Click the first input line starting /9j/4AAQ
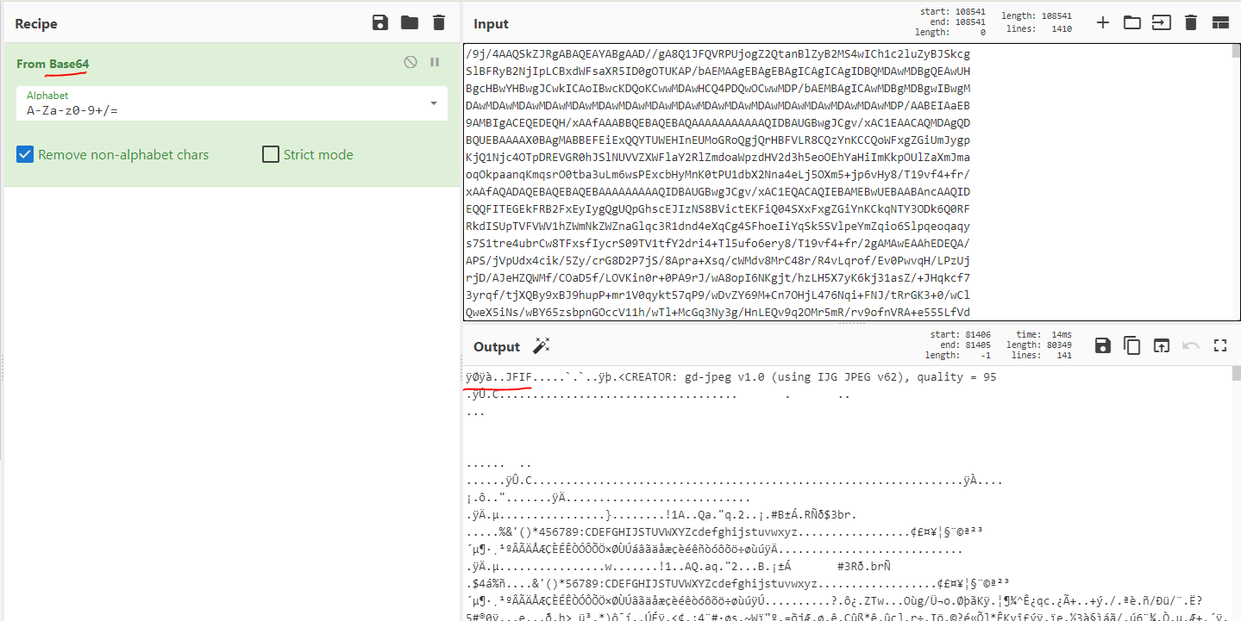 [718, 53]
